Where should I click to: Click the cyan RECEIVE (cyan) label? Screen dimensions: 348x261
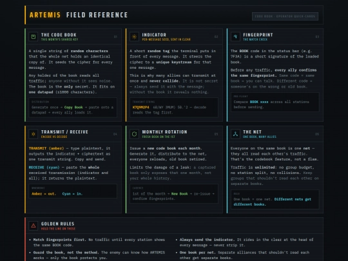(44, 168)
